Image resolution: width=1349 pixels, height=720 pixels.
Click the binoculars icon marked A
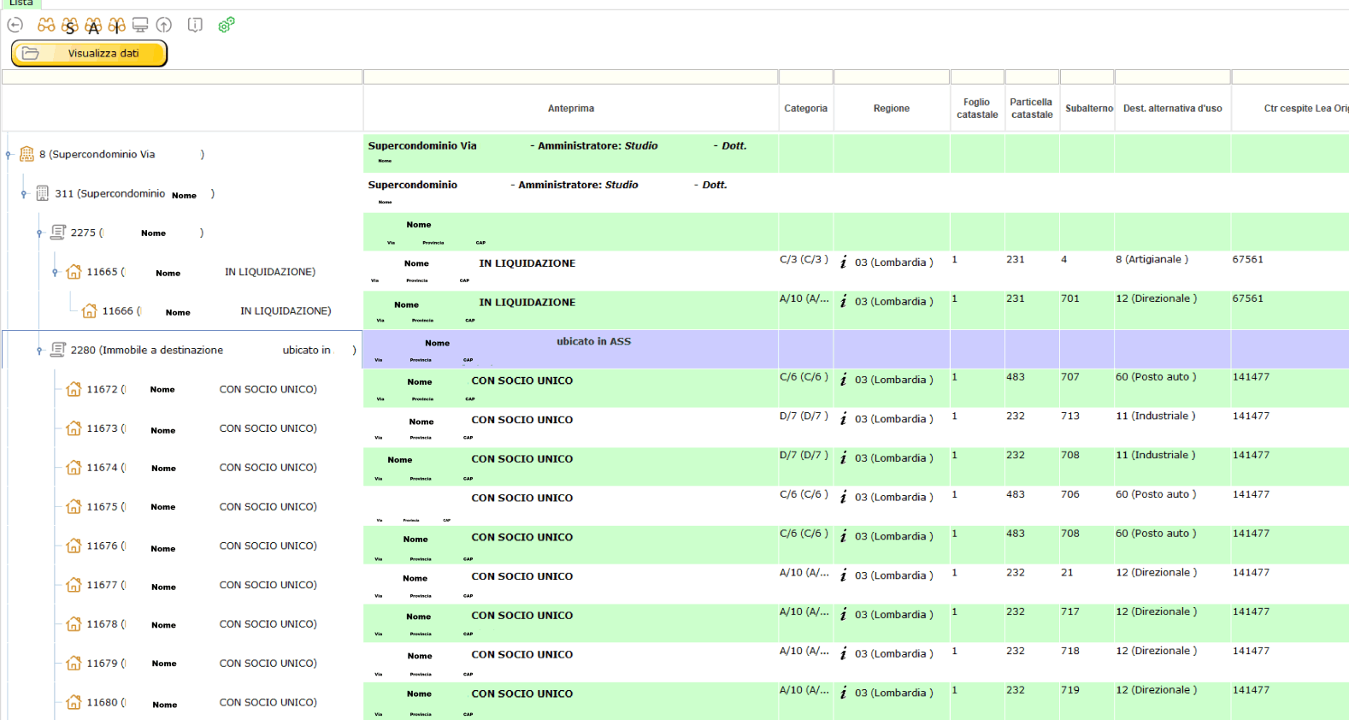pyautogui.click(x=93, y=26)
